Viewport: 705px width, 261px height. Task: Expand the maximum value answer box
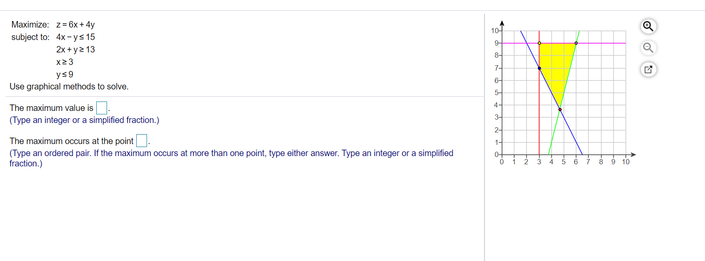(x=101, y=107)
